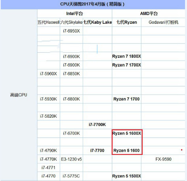This screenshot has height=181, width=187.
Task: Click the i7-6800K cell
Action: [71, 99]
